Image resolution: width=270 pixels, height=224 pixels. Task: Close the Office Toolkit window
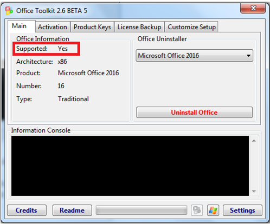point(253,8)
